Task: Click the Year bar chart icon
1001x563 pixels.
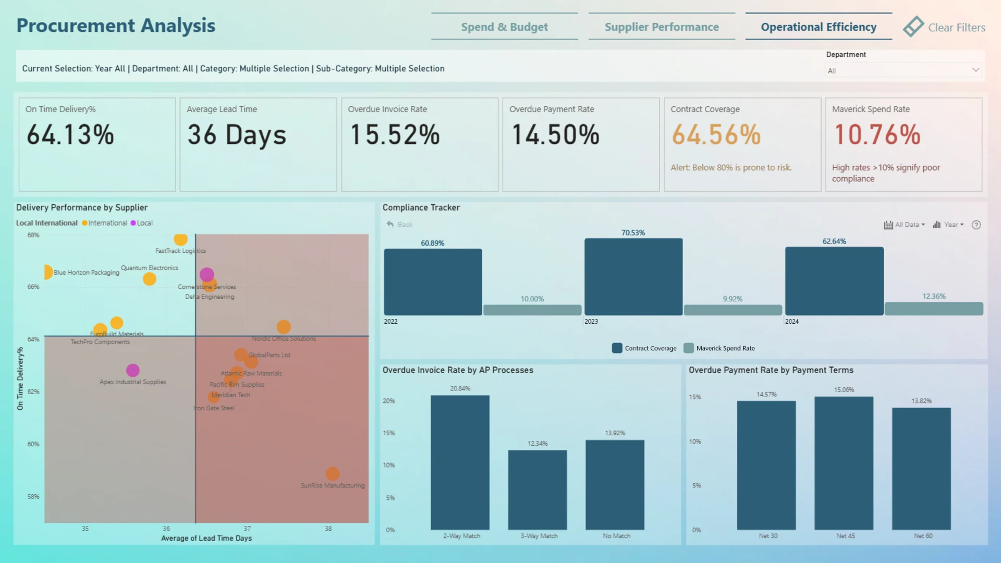Action: point(937,225)
